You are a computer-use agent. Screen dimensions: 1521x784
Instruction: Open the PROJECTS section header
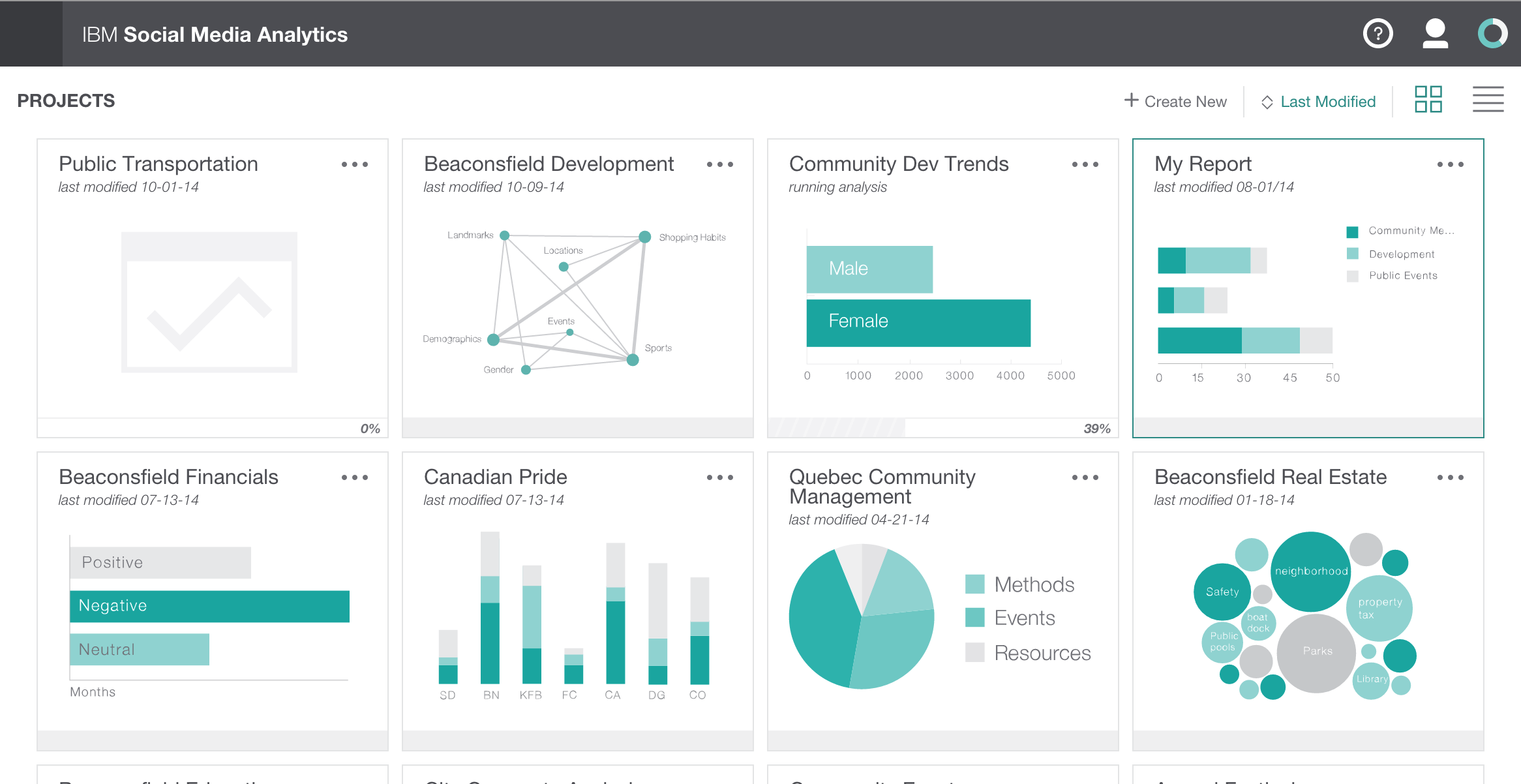click(66, 100)
